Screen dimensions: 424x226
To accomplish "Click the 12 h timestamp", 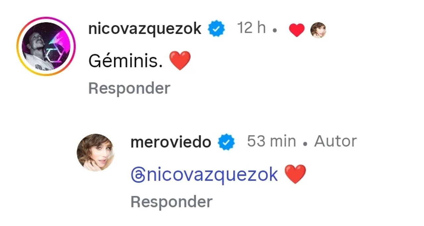I will (251, 28).
